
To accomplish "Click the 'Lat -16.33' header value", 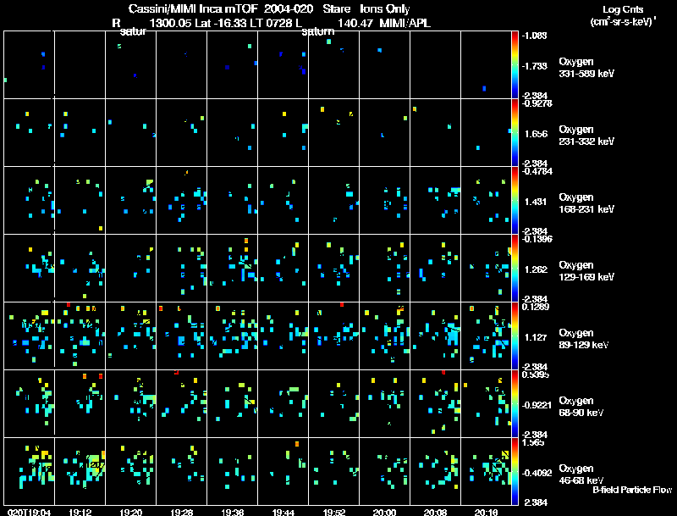I will (220, 23).
